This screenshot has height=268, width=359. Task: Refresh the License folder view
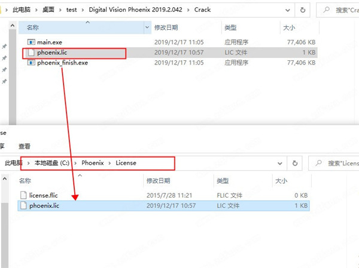click(x=295, y=163)
